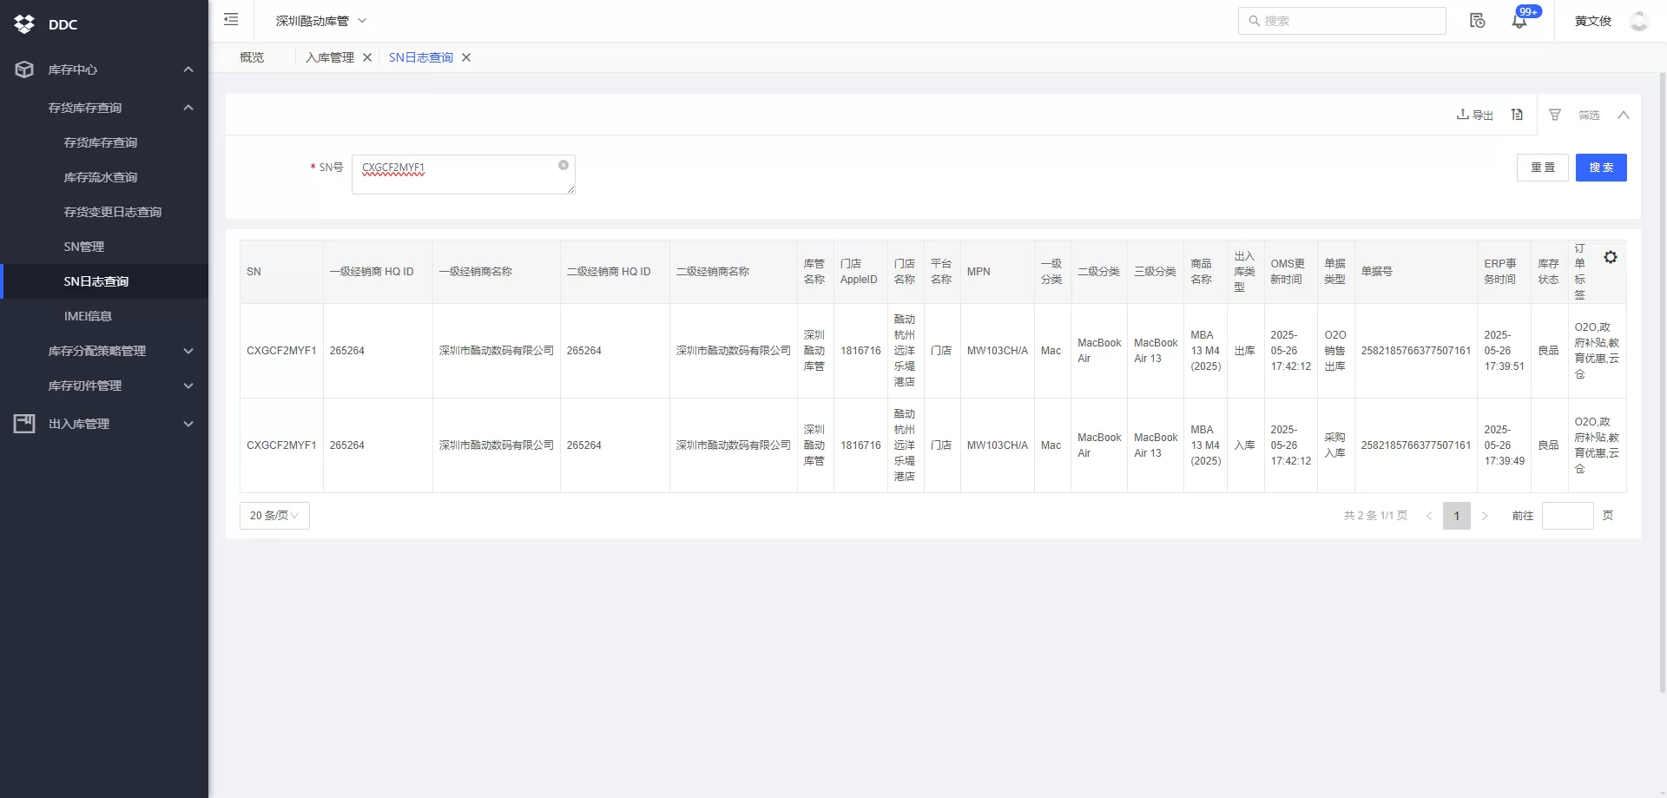Click the notification bell icon
The width and height of the screenshot is (1667, 798).
click(x=1519, y=21)
